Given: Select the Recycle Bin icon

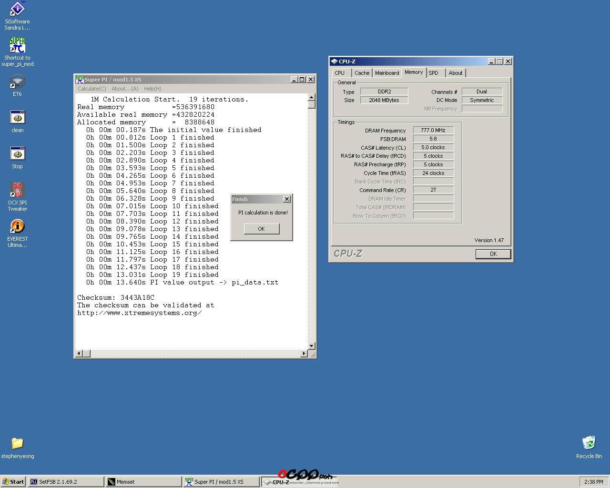Looking at the screenshot, I should pos(589,443).
